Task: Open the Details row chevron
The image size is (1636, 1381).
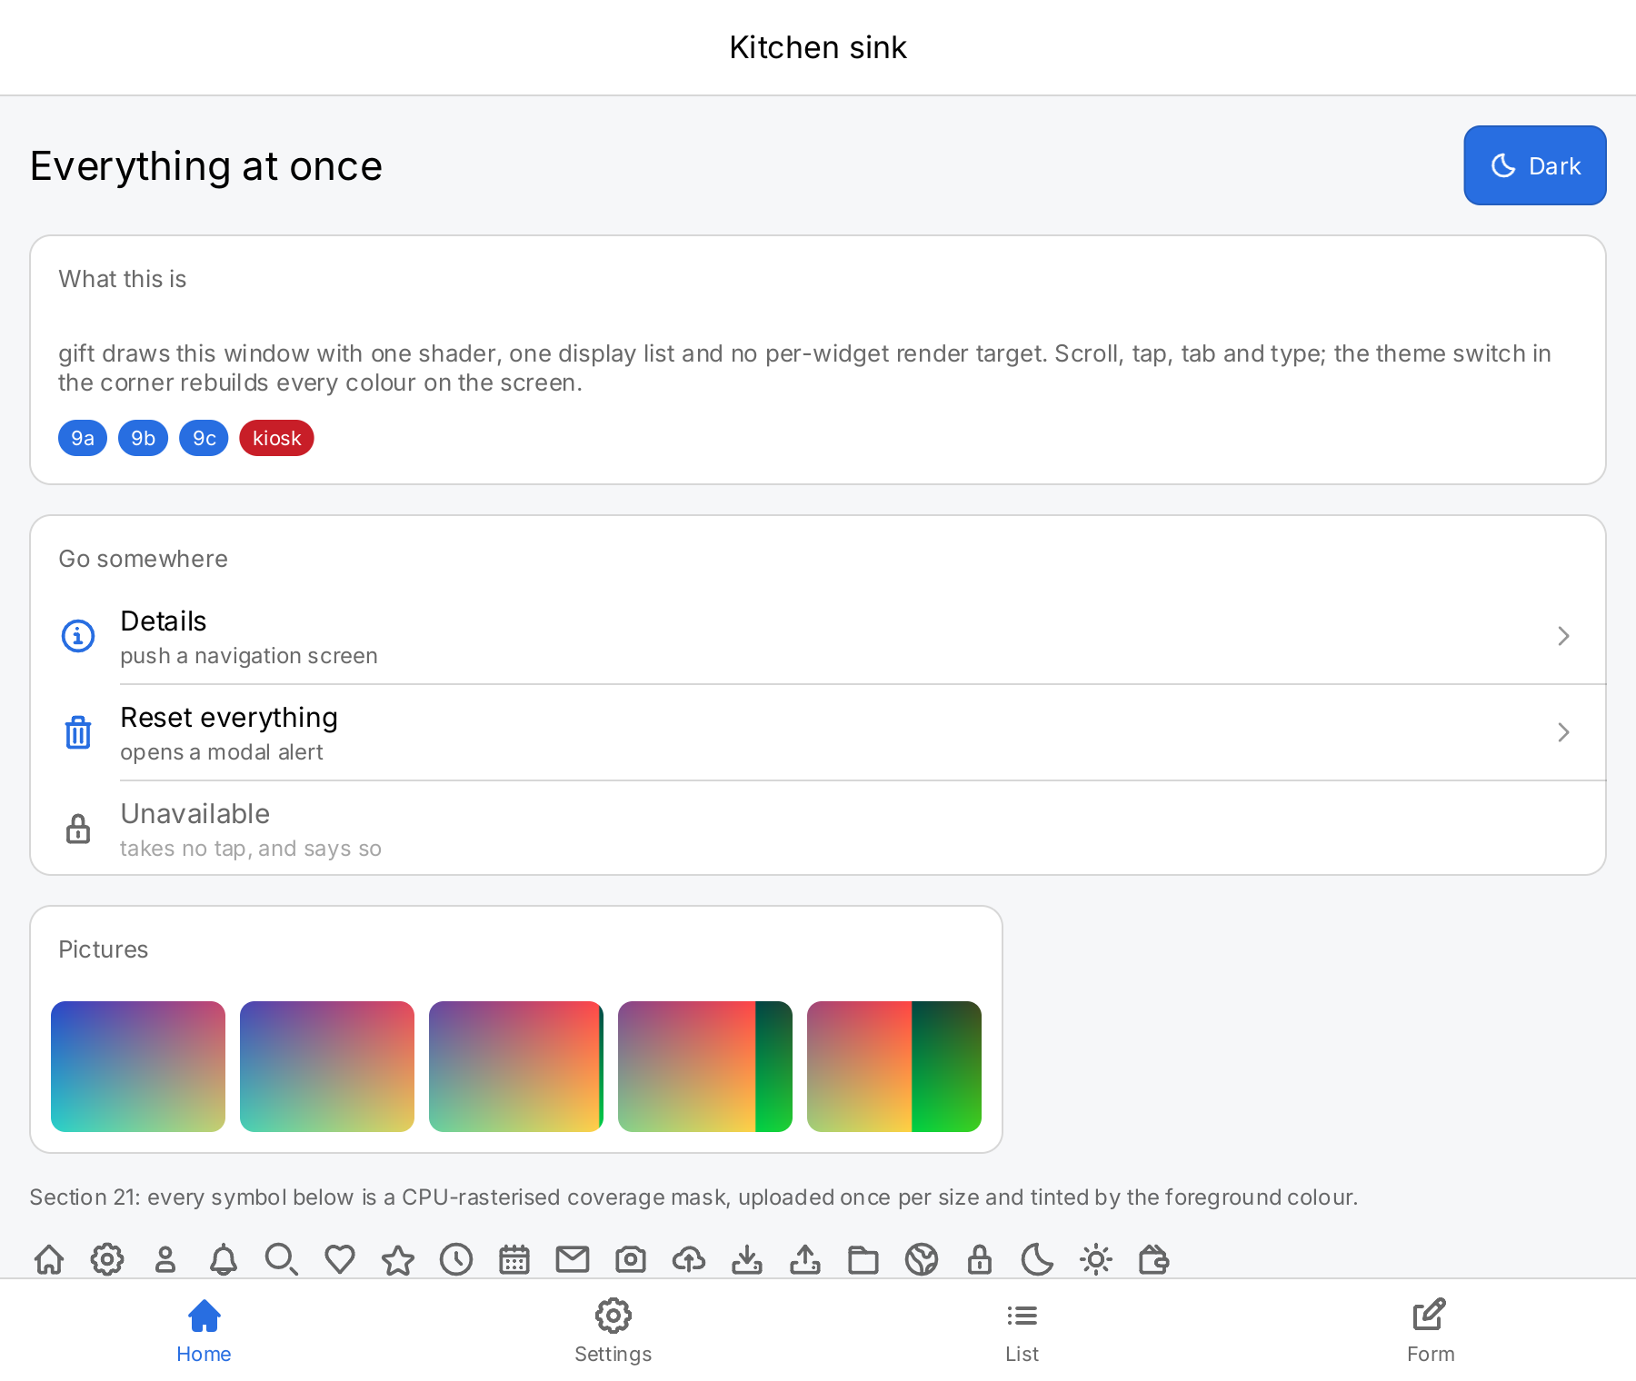Action: tap(1563, 636)
